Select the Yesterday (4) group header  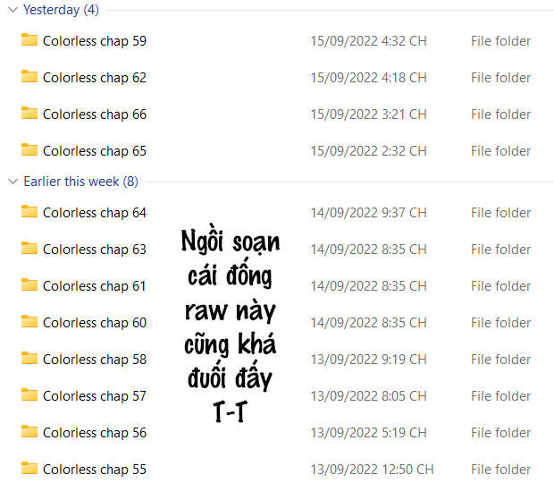pos(61,11)
